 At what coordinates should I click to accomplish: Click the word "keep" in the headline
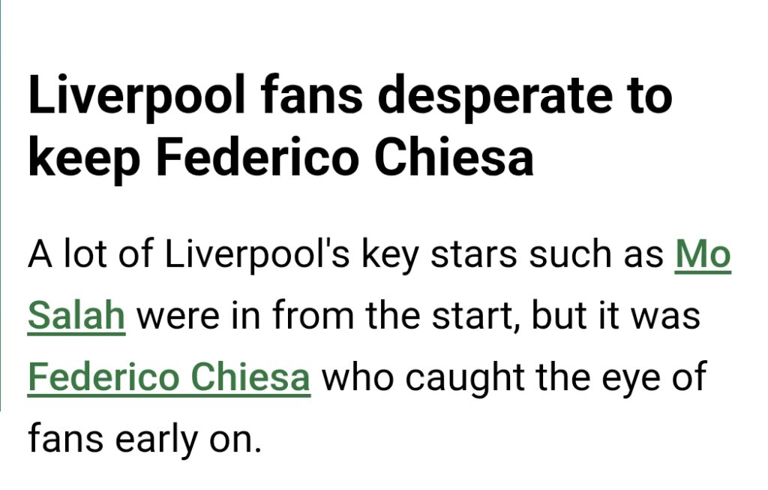coord(85,158)
